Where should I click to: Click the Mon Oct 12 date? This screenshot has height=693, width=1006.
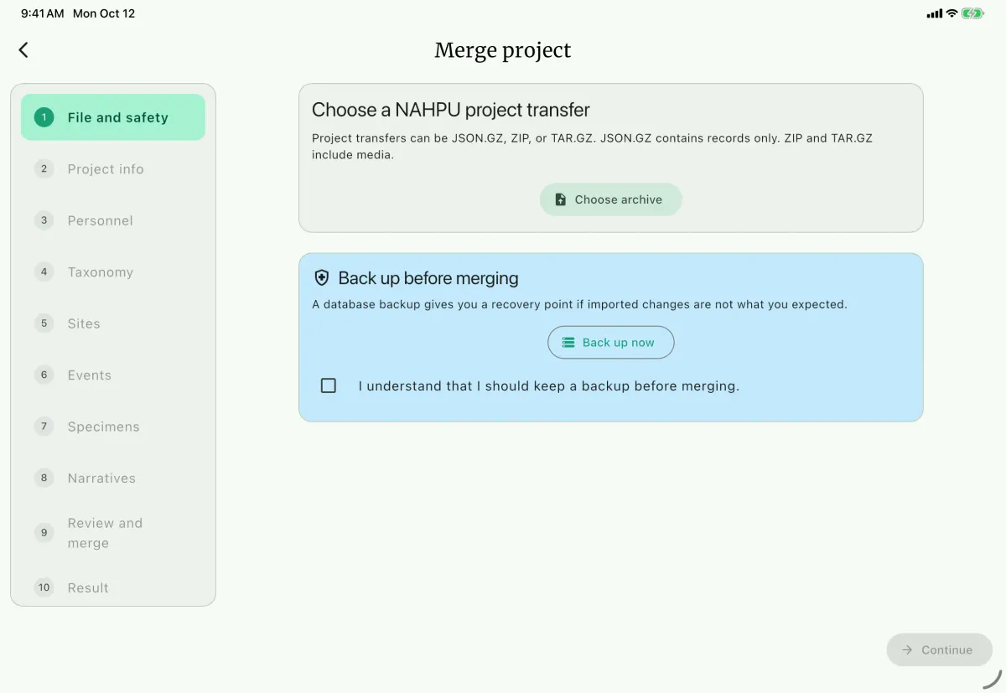click(x=104, y=13)
